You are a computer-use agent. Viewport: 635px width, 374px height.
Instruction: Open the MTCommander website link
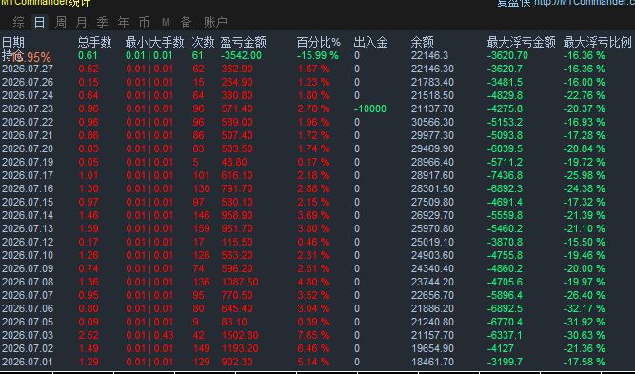(x=584, y=3)
